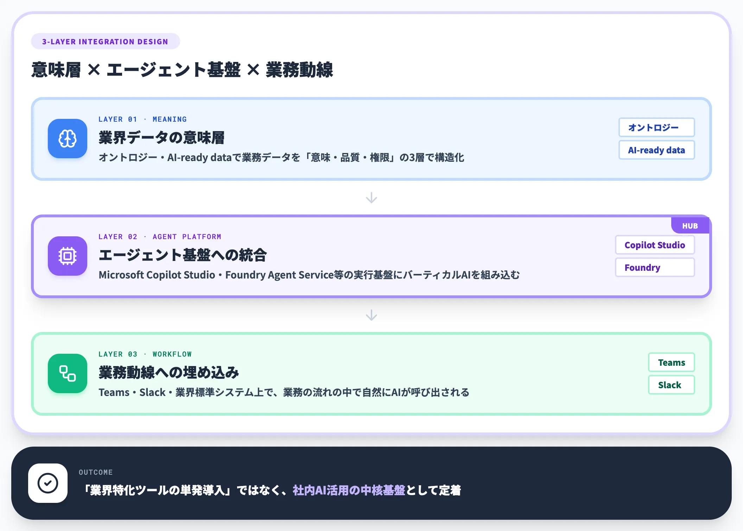Click the 「業界特化ツールの単発導入」 text
This screenshot has height=531, width=743.
click(157, 490)
